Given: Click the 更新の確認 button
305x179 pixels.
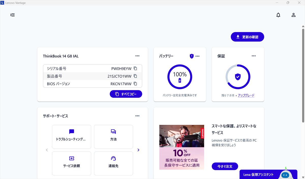Looking at the screenshot, I should tap(247, 37).
